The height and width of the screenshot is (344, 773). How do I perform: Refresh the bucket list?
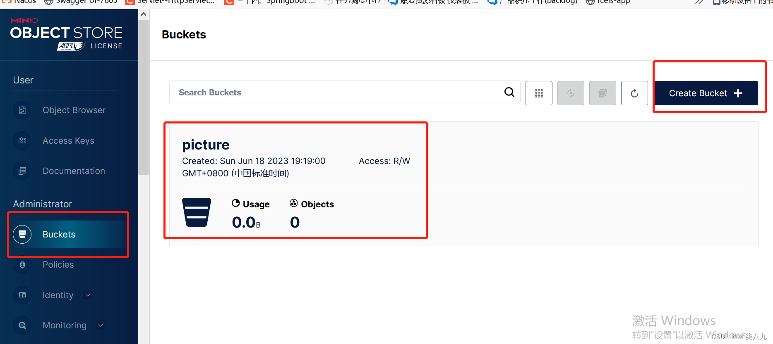634,93
